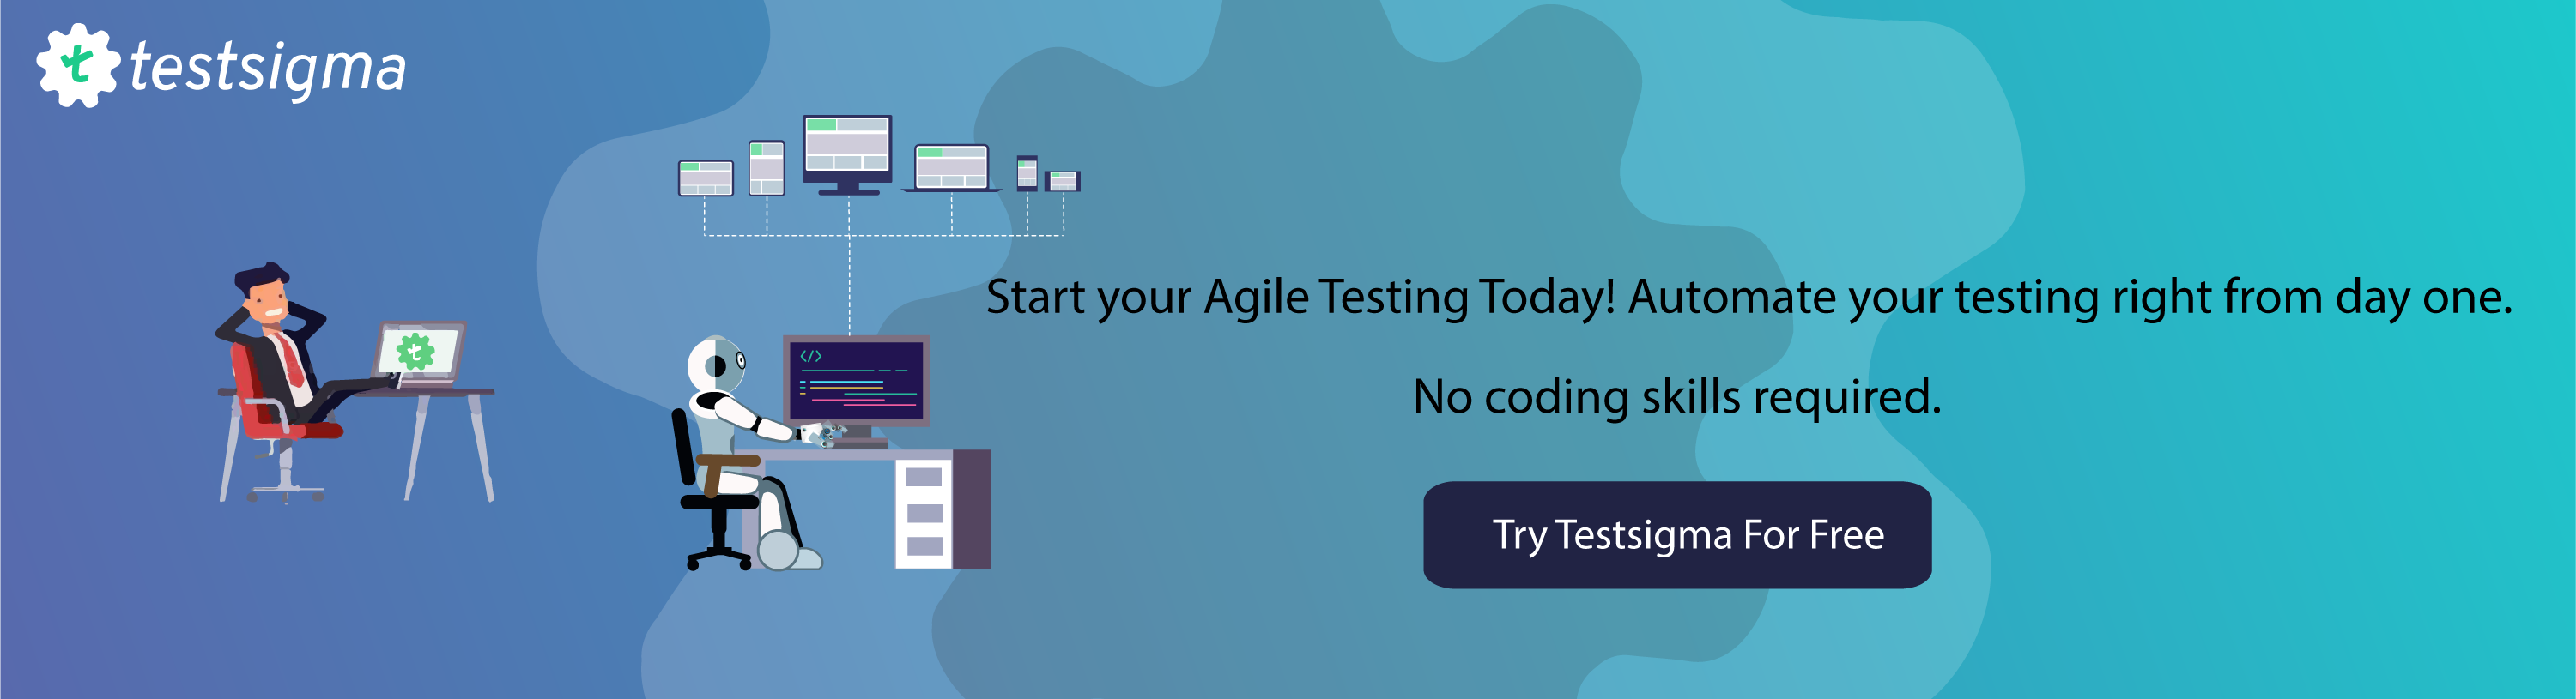Click the testsigma wordmark text
This screenshot has width=2576, height=699.
tap(268, 68)
